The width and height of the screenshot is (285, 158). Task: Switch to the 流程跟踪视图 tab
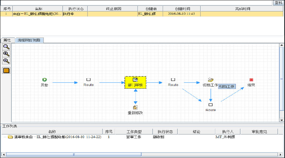[x=29, y=40]
